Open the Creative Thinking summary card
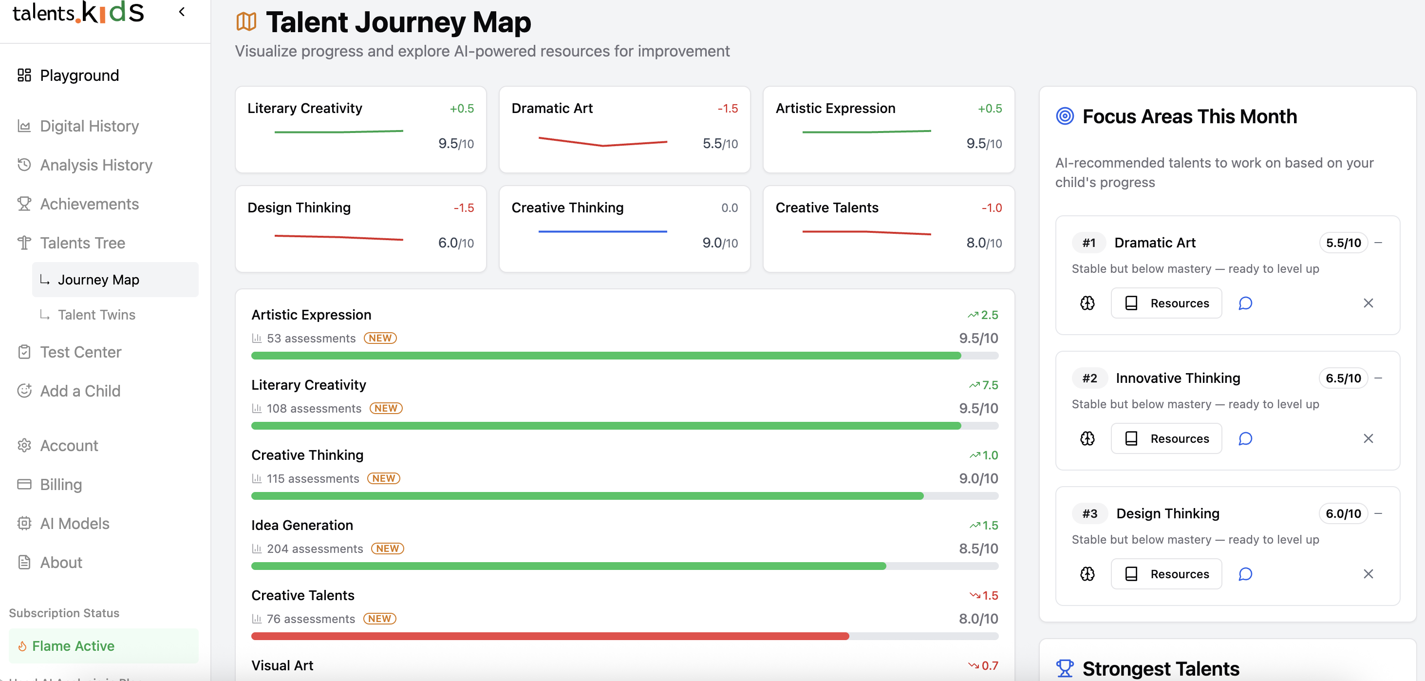 (x=624, y=228)
